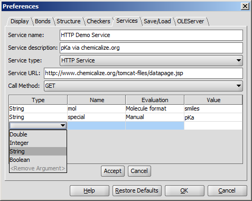Image resolution: width=252 pixels, height=201 pixels.
Task: Edit the Service name field
Action: tap(151, 35)
